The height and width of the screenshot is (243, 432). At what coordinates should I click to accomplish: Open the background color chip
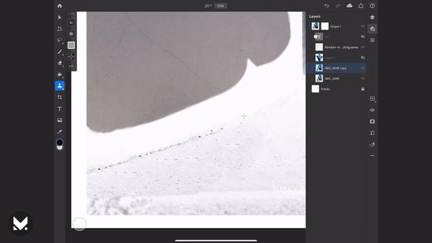[60, 148]
